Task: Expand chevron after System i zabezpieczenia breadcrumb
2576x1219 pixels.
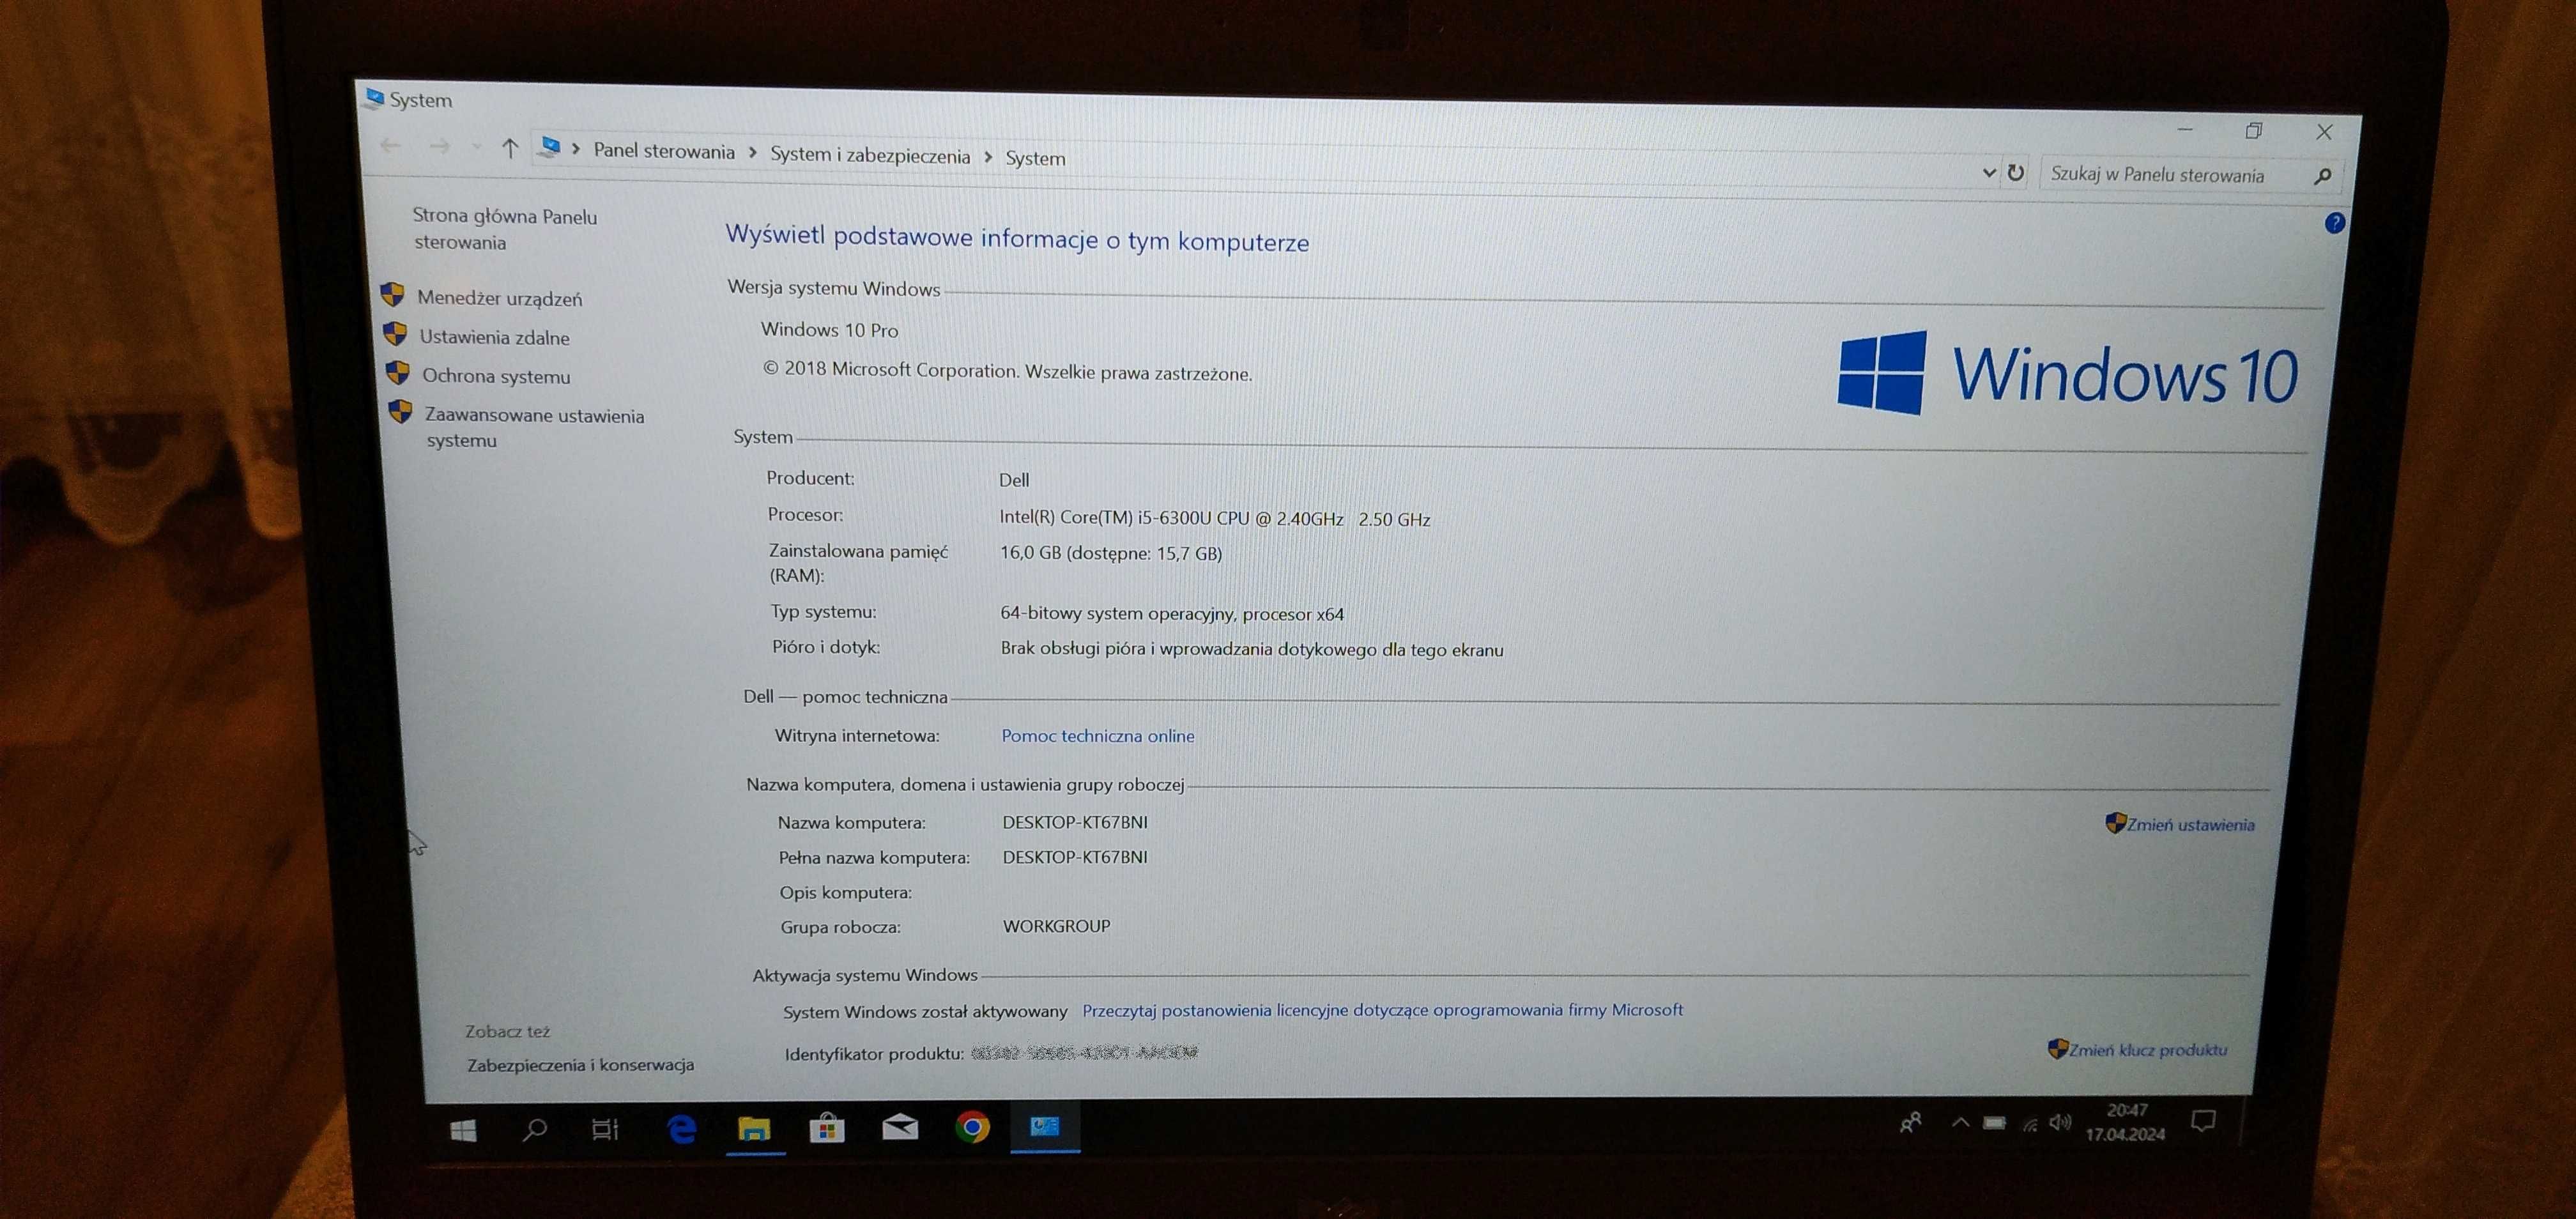Action: (x=988, y=157)
